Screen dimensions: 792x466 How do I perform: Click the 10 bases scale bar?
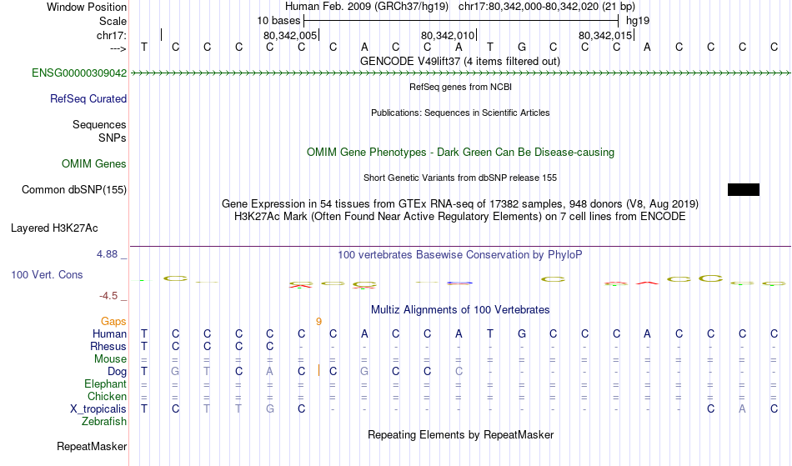461,21
